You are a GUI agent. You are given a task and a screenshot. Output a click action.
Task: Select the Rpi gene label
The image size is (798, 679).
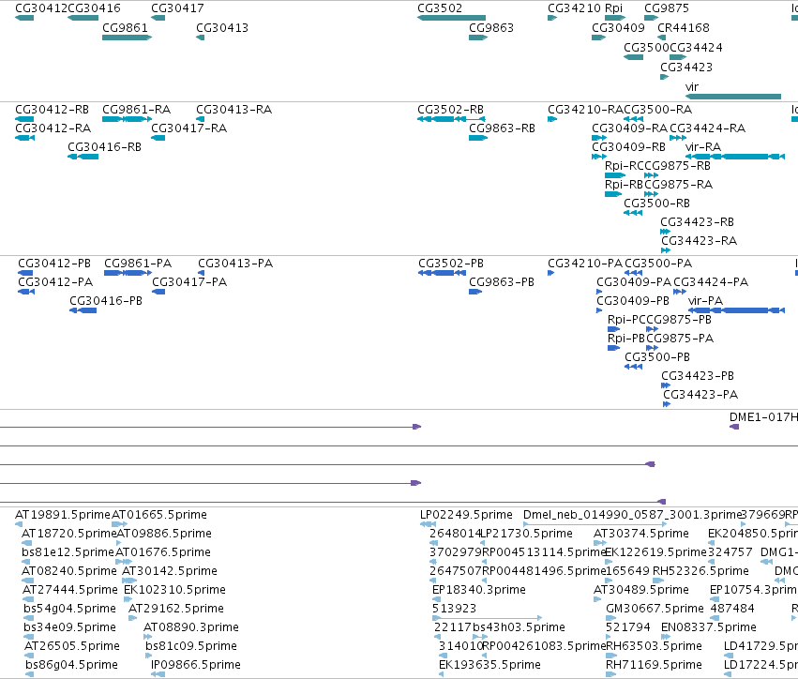pos(614,8)
